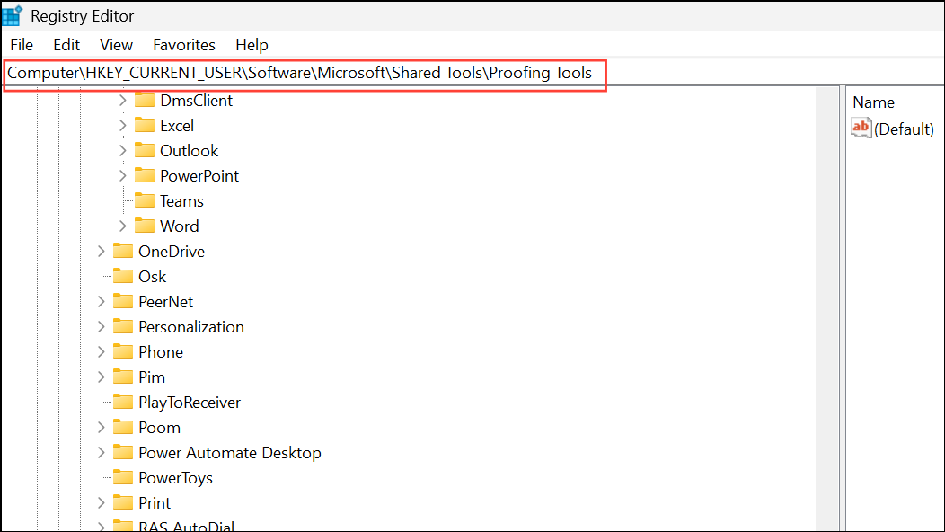Screen dimensions: 945x532
Task: Select the Phone key label
Action: point(161,352)
